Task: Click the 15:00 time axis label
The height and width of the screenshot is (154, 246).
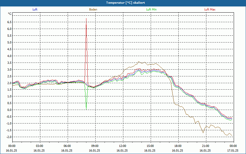Action: pyautogui.click(x=151, y=146)
